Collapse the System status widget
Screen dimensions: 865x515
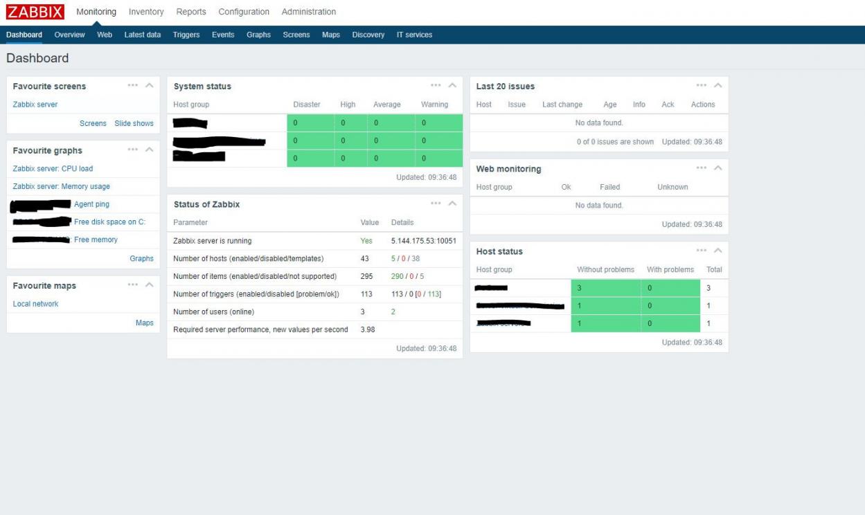[x=452, y=86]
